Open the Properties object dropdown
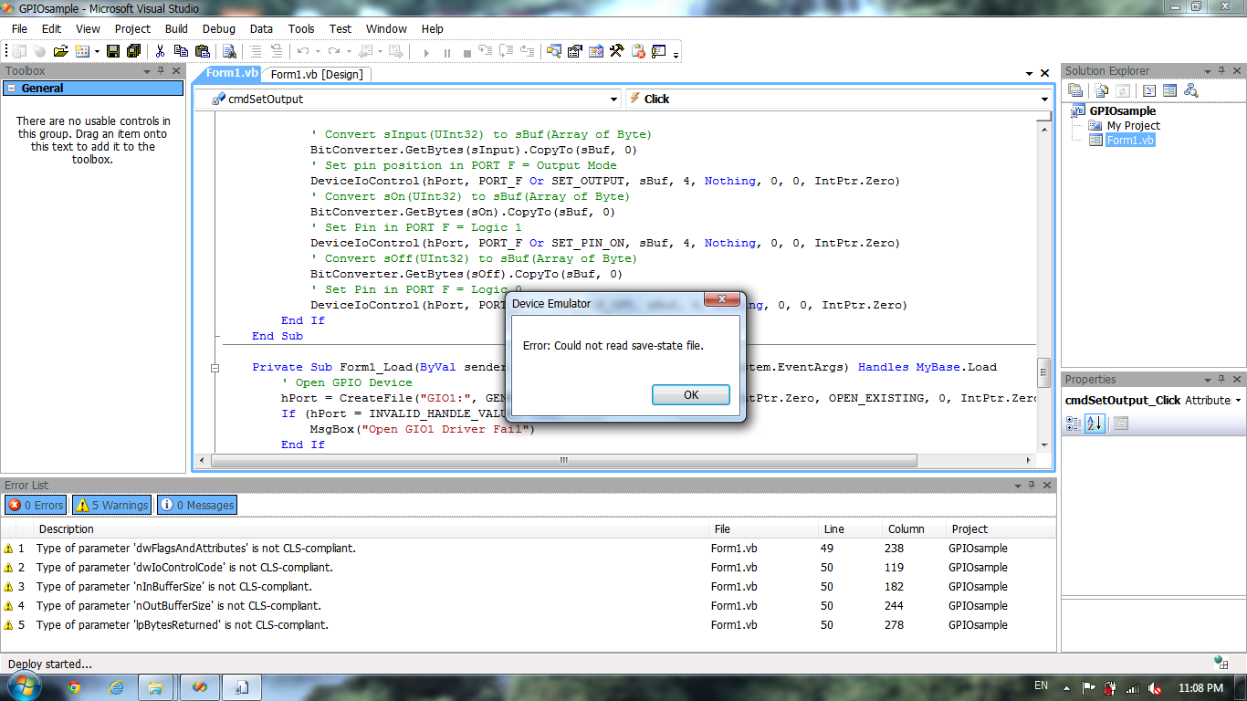The image size is (1247, 701). [1237, 401]
